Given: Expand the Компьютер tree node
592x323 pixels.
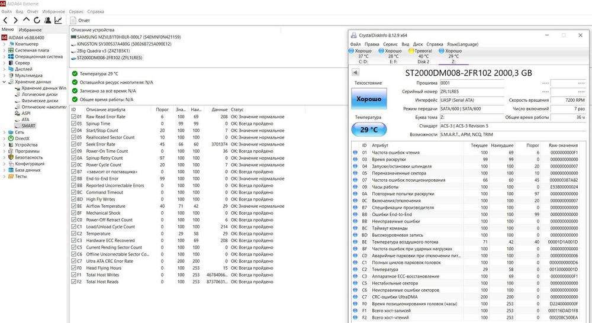Looking at the screenshot, I should click(4, 44).
